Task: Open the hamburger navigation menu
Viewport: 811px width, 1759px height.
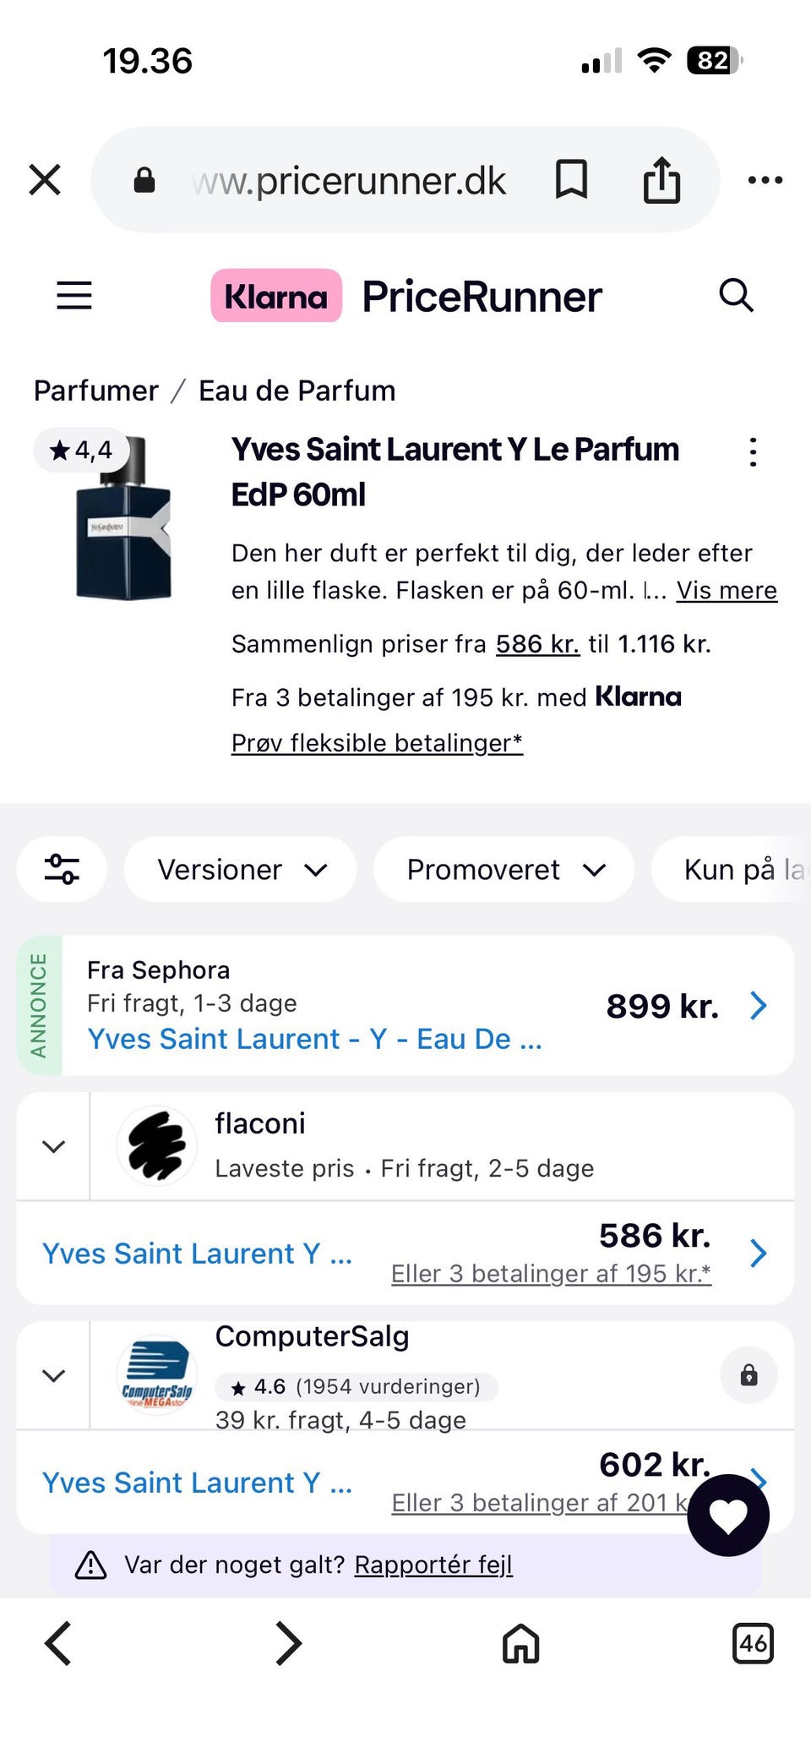Action: coord(74,296)
